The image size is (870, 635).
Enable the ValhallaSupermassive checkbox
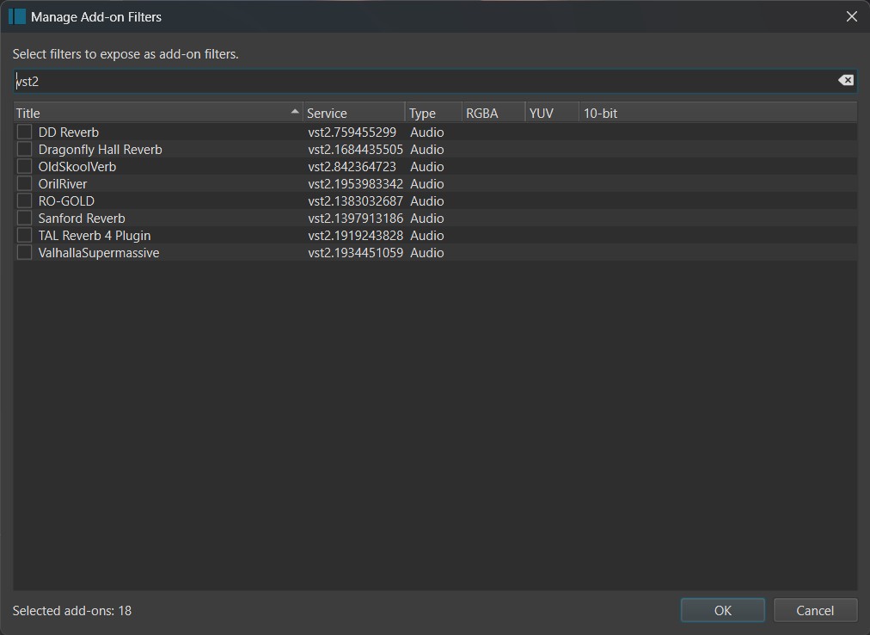pos(24,253)
